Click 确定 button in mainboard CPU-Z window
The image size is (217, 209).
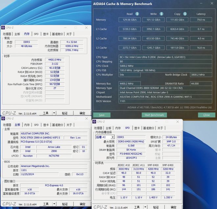pyautogui.click(x=83, y=204)
